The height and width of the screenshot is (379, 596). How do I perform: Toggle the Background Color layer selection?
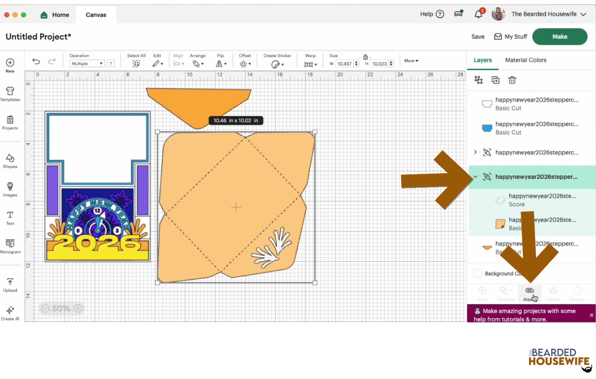pos(478,273)
